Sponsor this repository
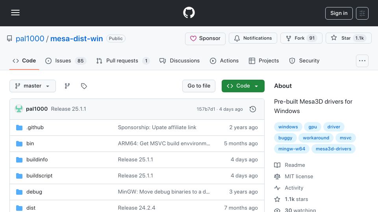The height and width of the screenshot is (212, 378). click(205, 38)
